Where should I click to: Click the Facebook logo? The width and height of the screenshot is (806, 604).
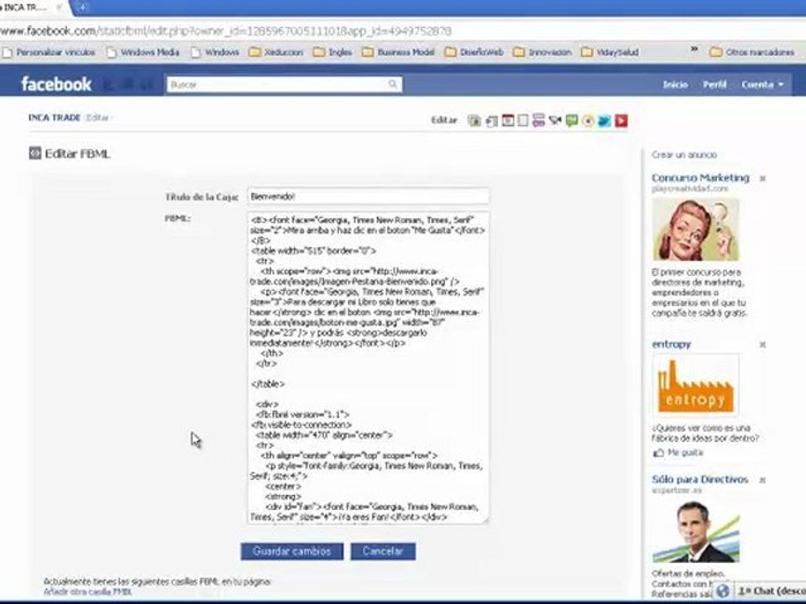(x=56, y=84)
